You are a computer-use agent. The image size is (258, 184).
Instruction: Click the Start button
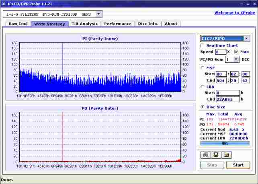pos(238,165)
